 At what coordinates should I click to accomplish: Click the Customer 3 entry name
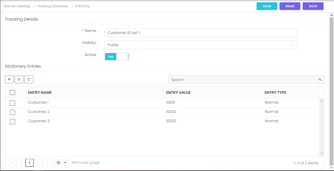[39, 121]
